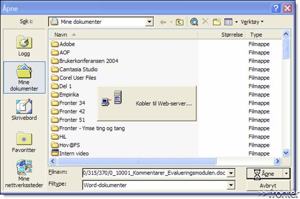The image size is (300, 199).
Task: Click Filmappe type in Intern video row
Action: [259, 153]
